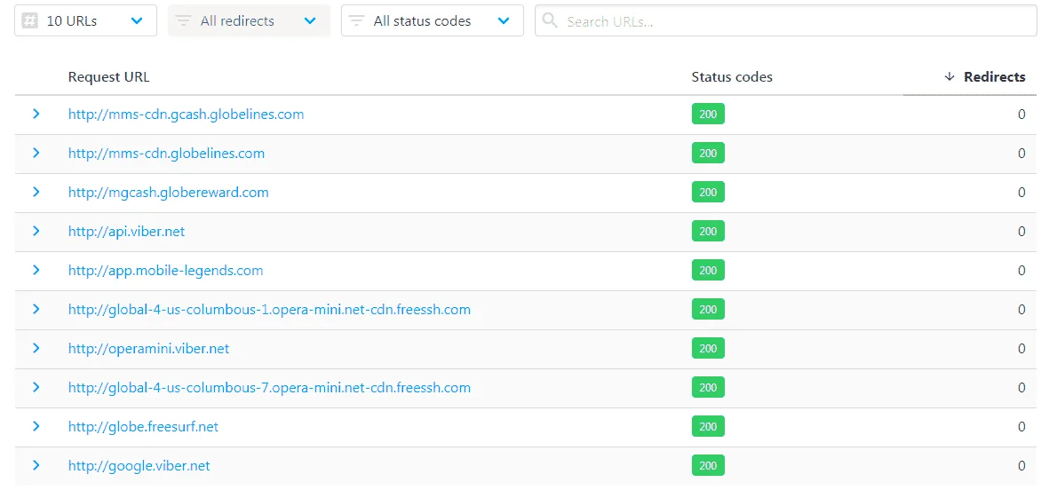Screen dimensions: 1057x490
Task: Expand the mms-cdn.globelines.com row
Action: pos(36,153)
